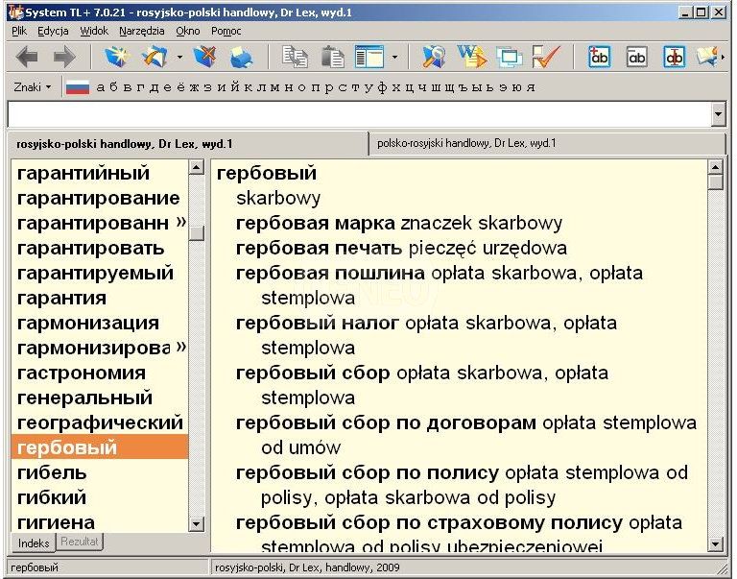The width and height of the screenshot is (737, 579).
Task: Expand the search field dropdown arrow
Action: pos(719,114)
